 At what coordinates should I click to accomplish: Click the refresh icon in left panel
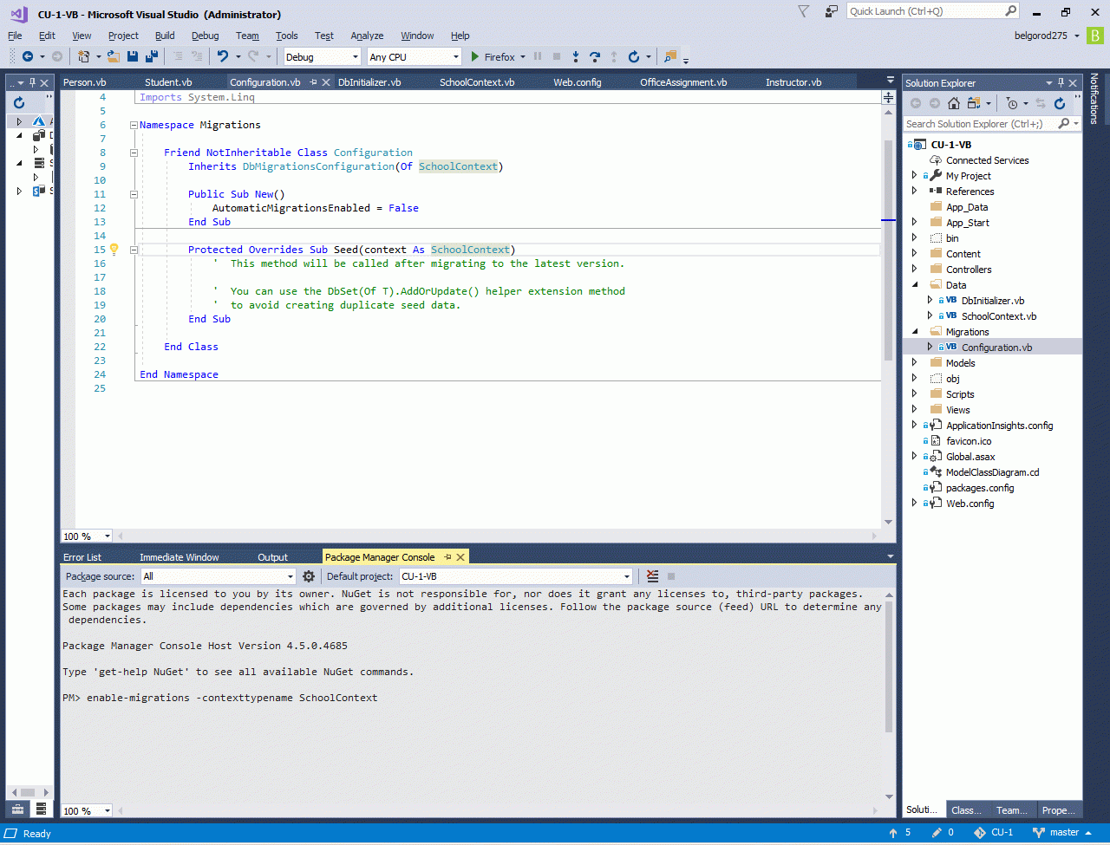pos(19,102)
